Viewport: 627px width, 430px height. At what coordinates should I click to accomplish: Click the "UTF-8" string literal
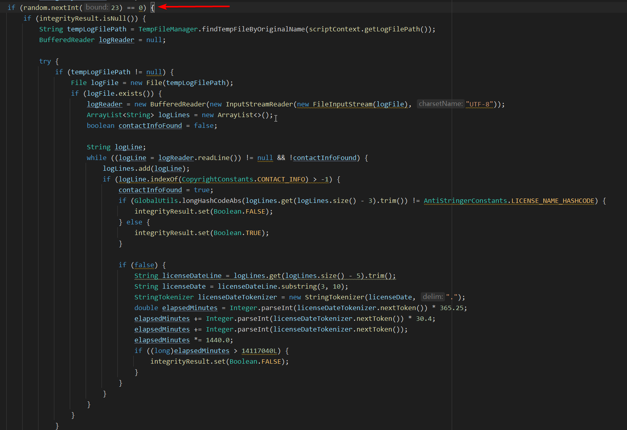click(x=479, y=104)
